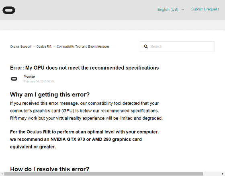Open the English (US) language dropdown

point(171,10)
